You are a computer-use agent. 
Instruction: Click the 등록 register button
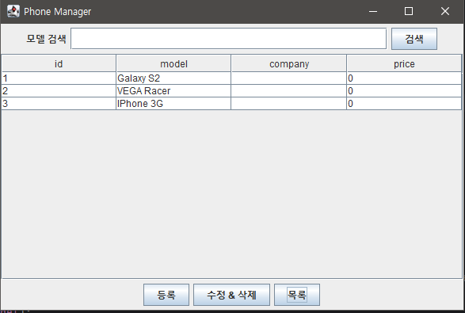(x=166, y=295)
